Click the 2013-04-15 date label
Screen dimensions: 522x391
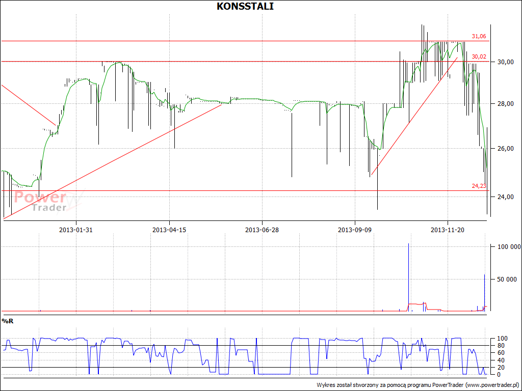[169, 230]
